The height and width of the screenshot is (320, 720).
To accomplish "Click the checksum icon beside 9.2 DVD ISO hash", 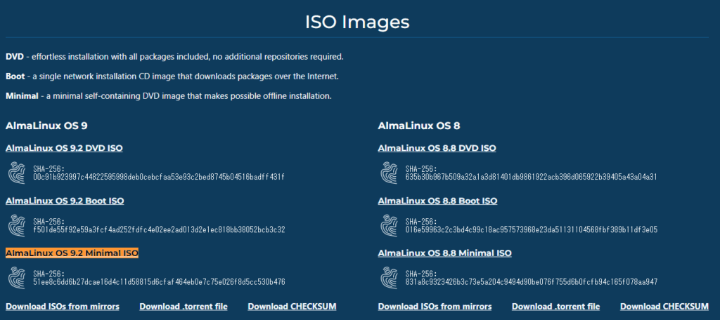I will point(17,173).
